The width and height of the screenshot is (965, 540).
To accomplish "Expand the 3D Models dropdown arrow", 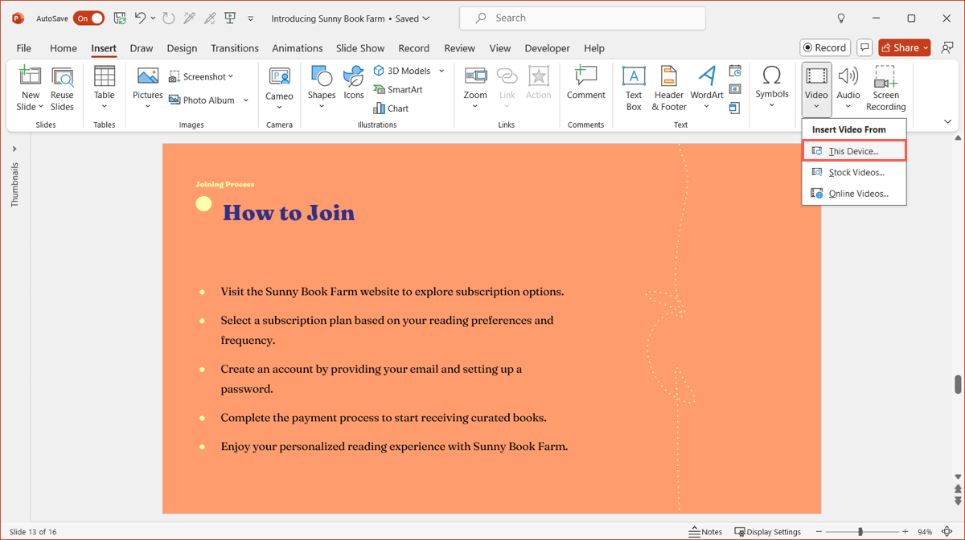I will click(441, 71).
